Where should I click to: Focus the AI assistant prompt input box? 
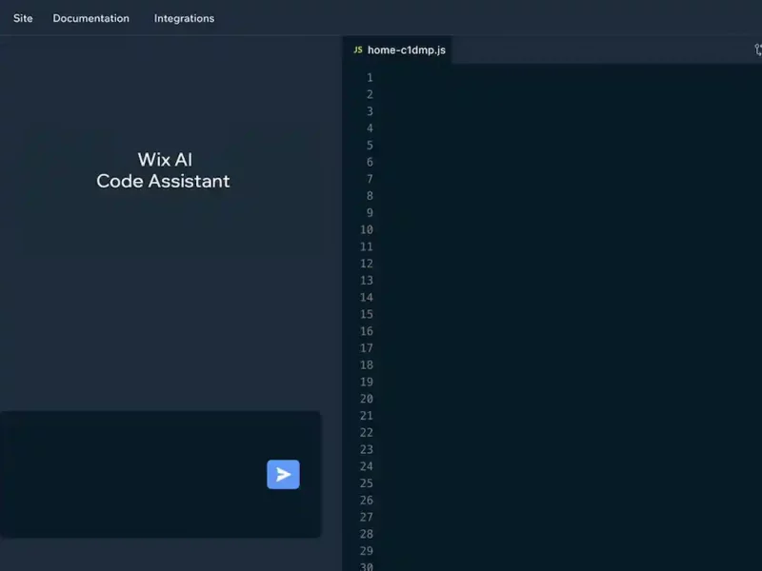coord(160,474)
